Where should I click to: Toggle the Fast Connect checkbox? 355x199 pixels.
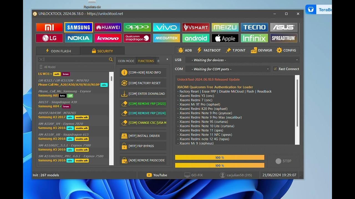coord(275,69)
